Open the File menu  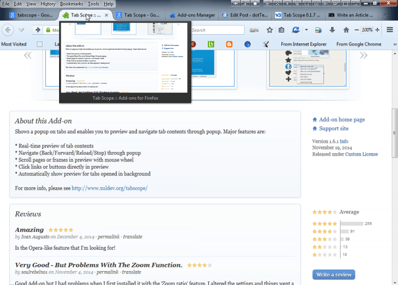6,4
